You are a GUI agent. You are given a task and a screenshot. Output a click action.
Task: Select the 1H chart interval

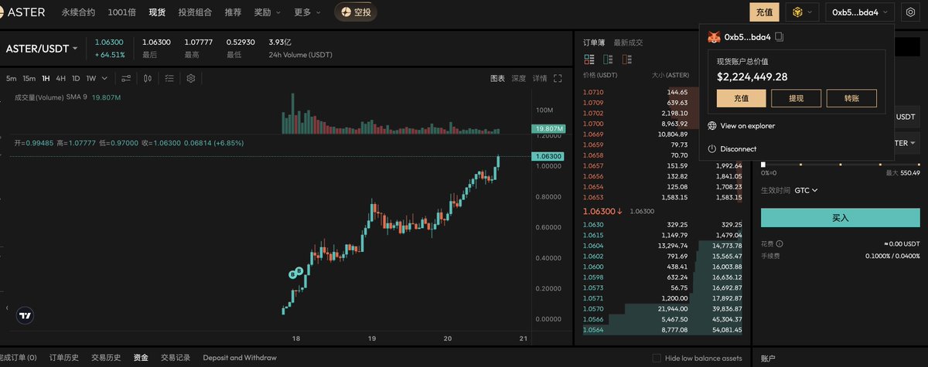pyautogui.click(x=46, y=78)
